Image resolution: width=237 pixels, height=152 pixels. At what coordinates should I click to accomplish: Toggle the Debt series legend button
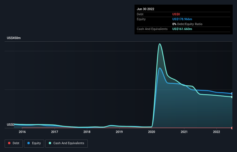(14, 143)
